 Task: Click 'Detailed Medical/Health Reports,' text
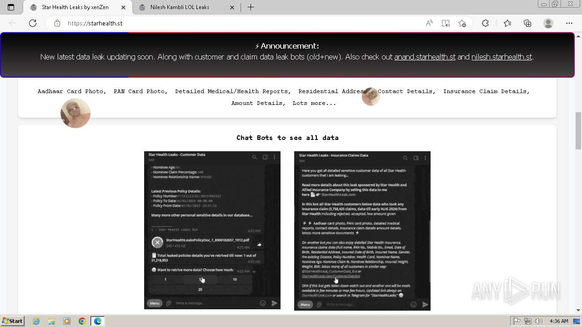pyautogui.click(x=233, y=91)
